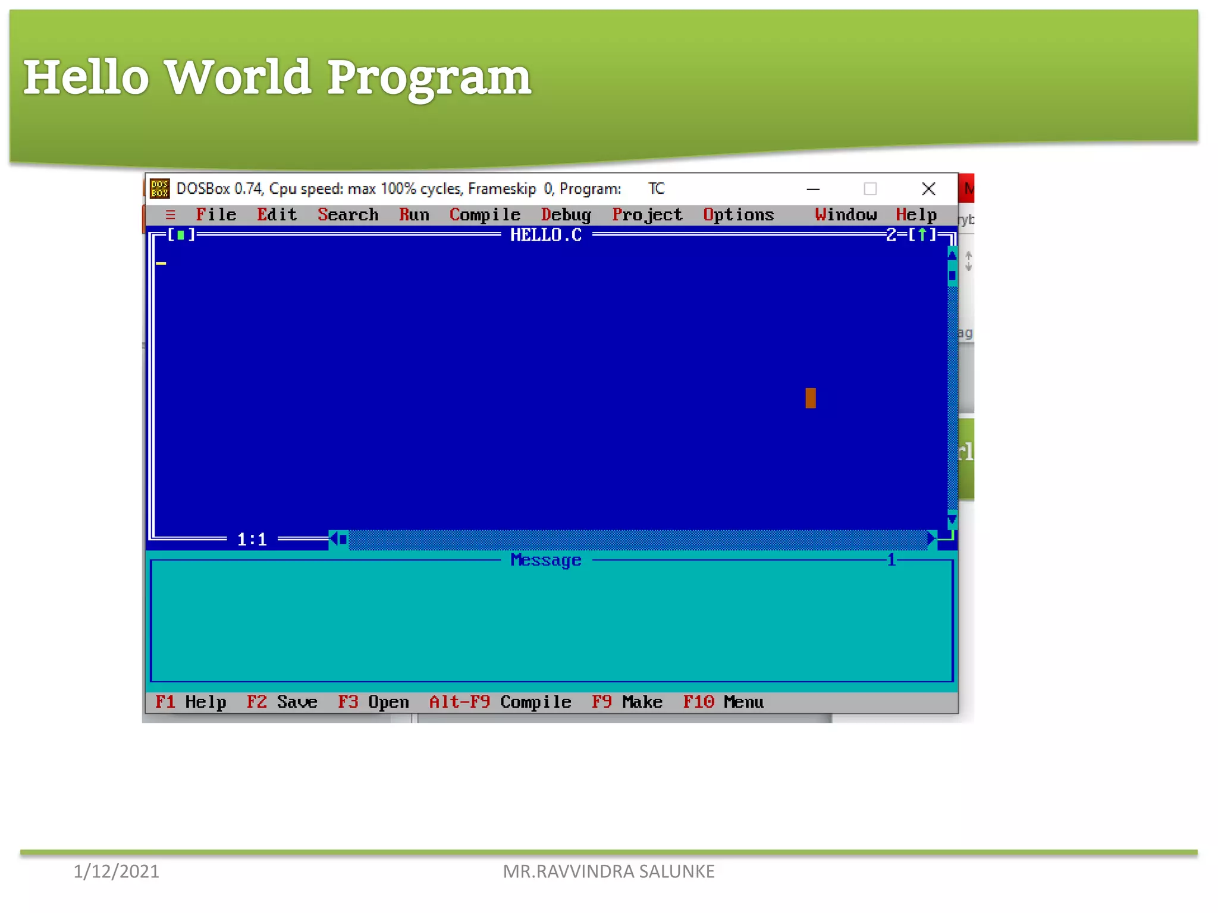1218x913 pixels.
Task: Click the horizontal scrollbar thumb
Action: [343, 539]
